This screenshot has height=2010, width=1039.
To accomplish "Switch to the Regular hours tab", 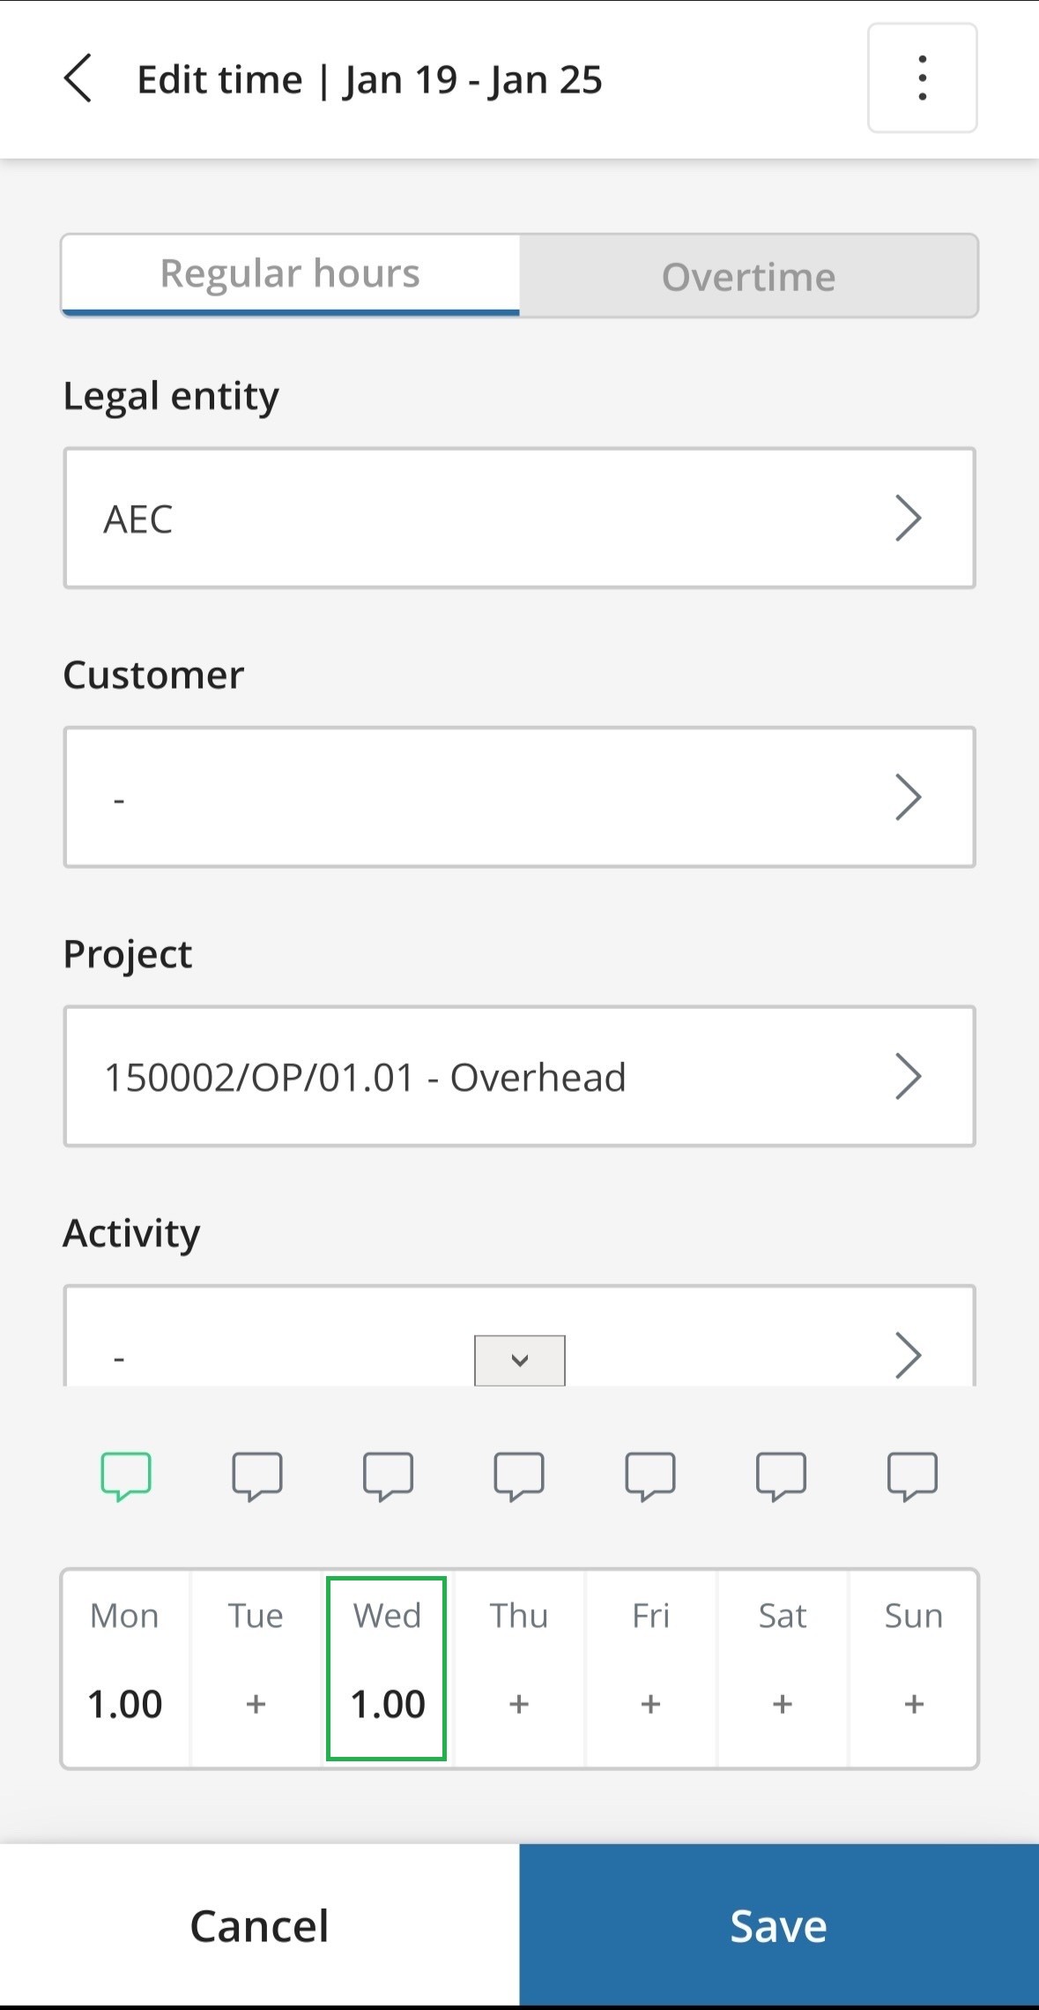I will coord(290,274).
